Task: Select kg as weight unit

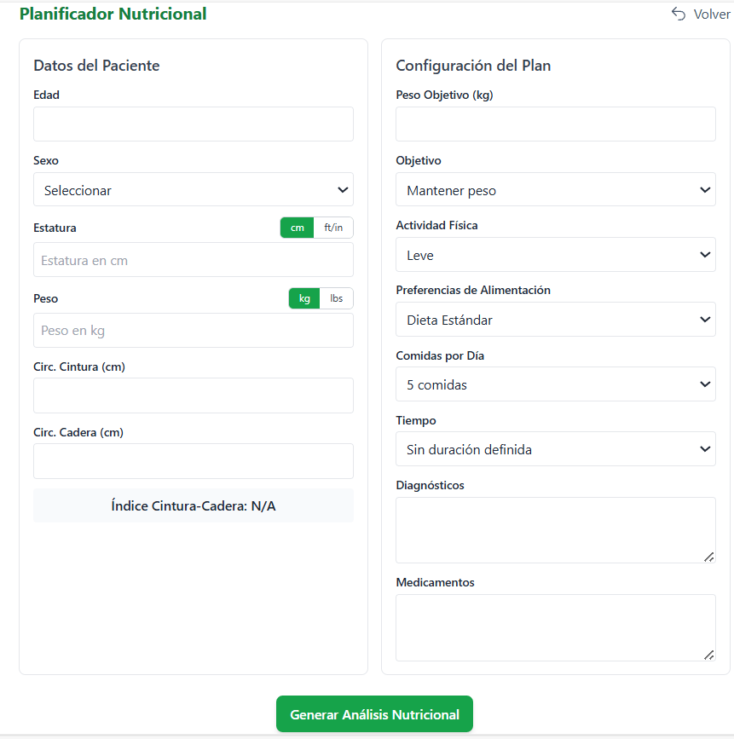Action: coord(304,298)
